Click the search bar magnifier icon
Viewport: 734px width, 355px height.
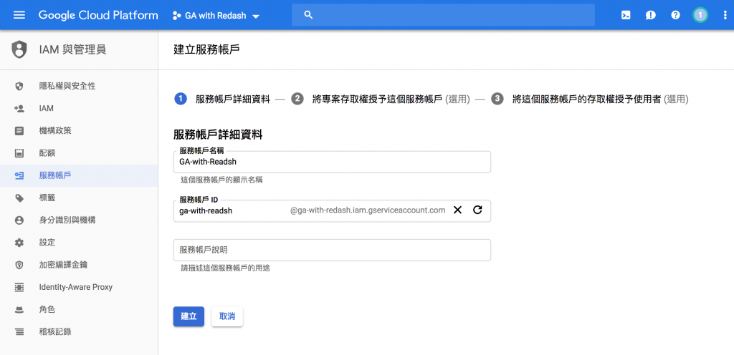(x=308, y=15)
